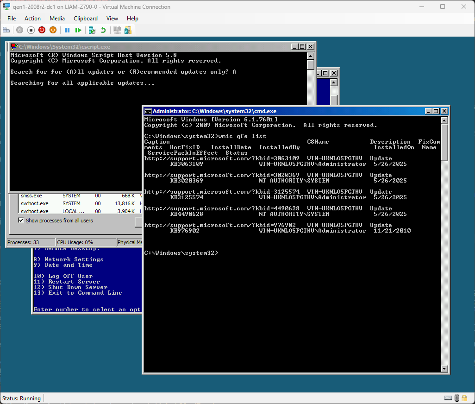Screen dimensions: 475x404
Task: Maximize the cscript.exe console window
Action: pyautogui.click(x=302, y=47)
